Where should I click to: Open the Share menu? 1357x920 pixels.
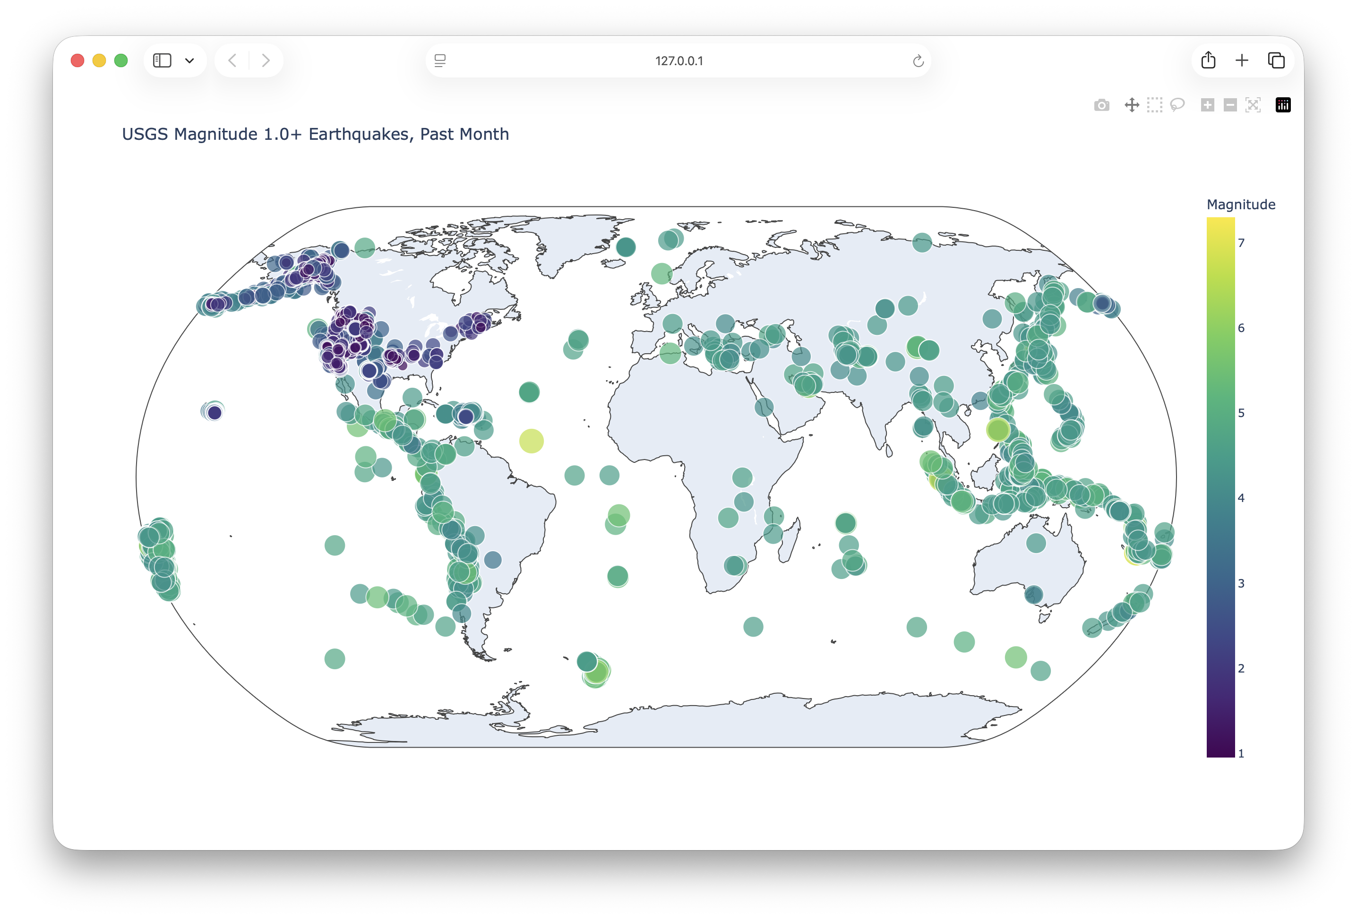(x=1208, y=60)
